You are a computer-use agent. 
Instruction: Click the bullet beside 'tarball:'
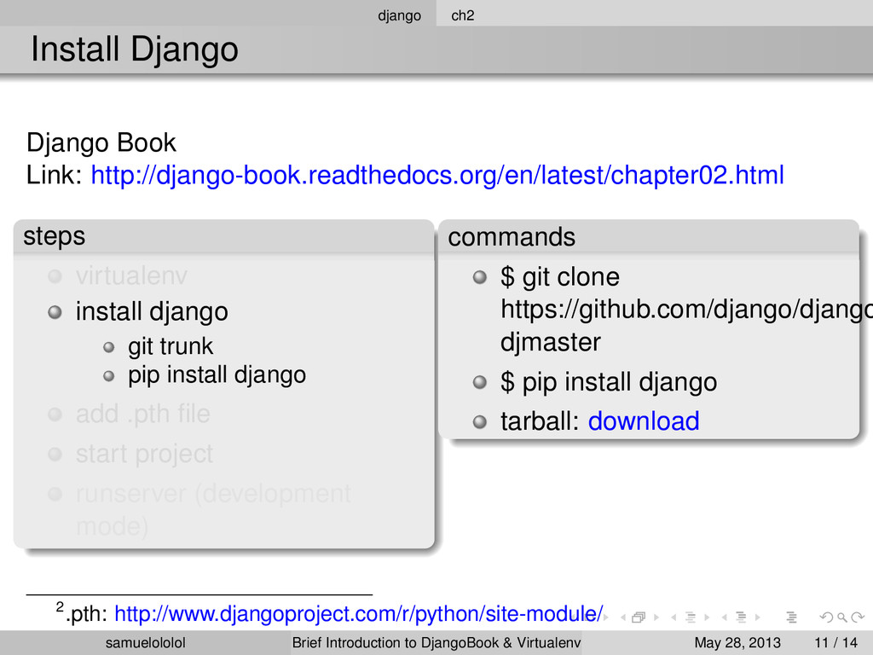click(x=479, y=421)
